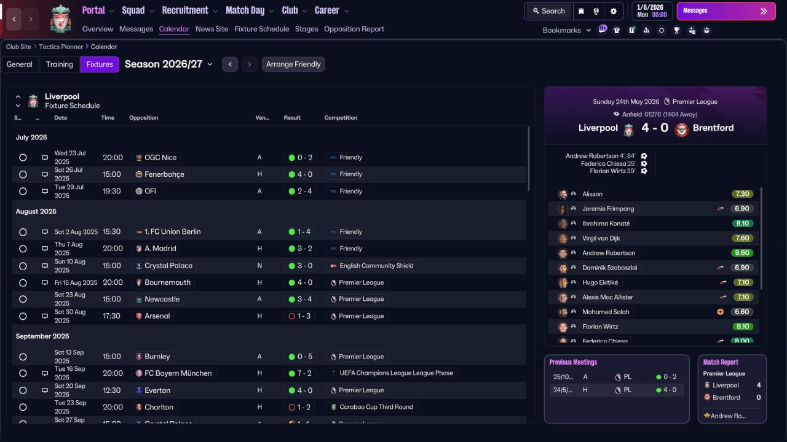The height and width of the screenshot is (442, 787).
Task: Open the Season 2026/27 selector
Action: [x=168, y=64]
